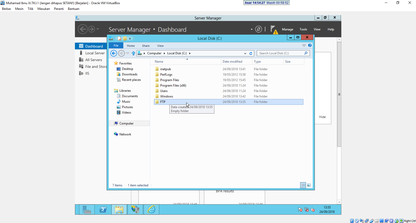Refresh the Server Manager dashboard
416x223 pixels.
258,29
